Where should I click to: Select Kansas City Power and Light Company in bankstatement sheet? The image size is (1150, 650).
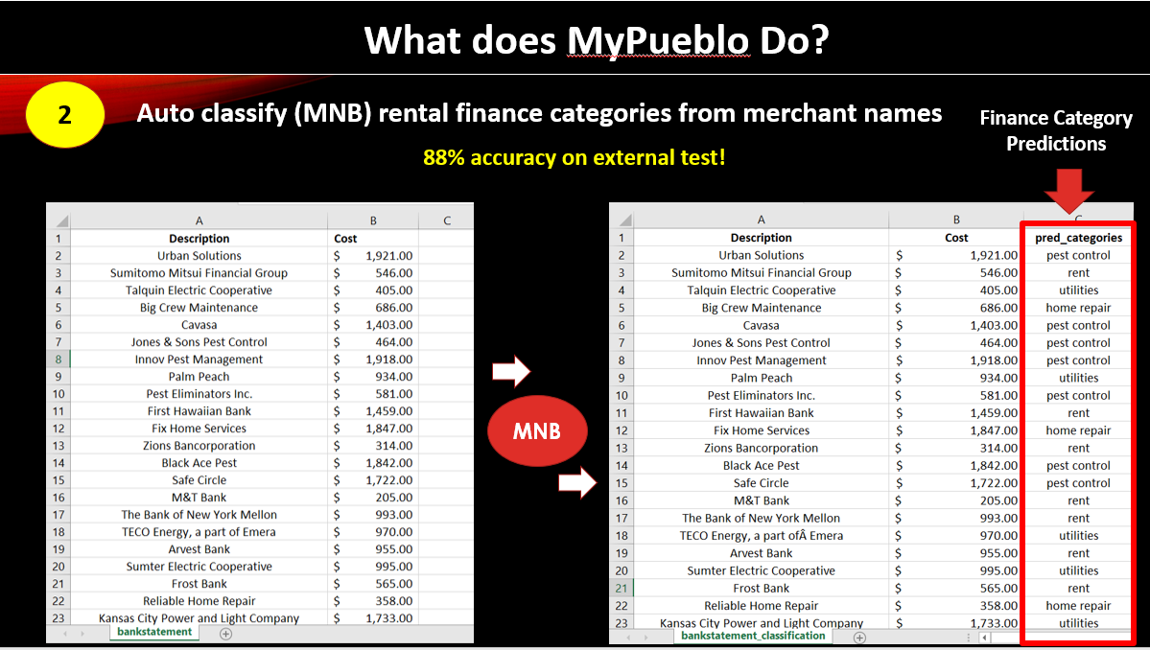199,617
